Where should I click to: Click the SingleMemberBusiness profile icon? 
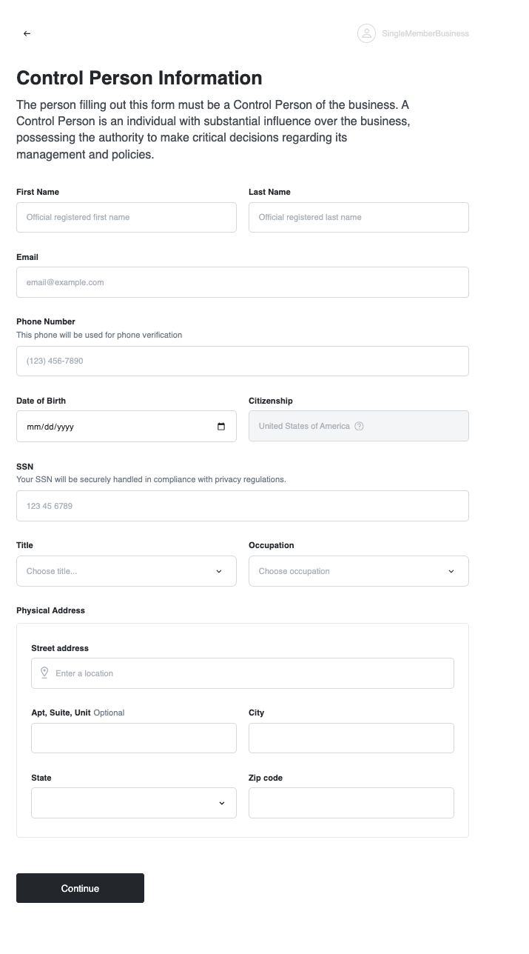coord(366,33)
